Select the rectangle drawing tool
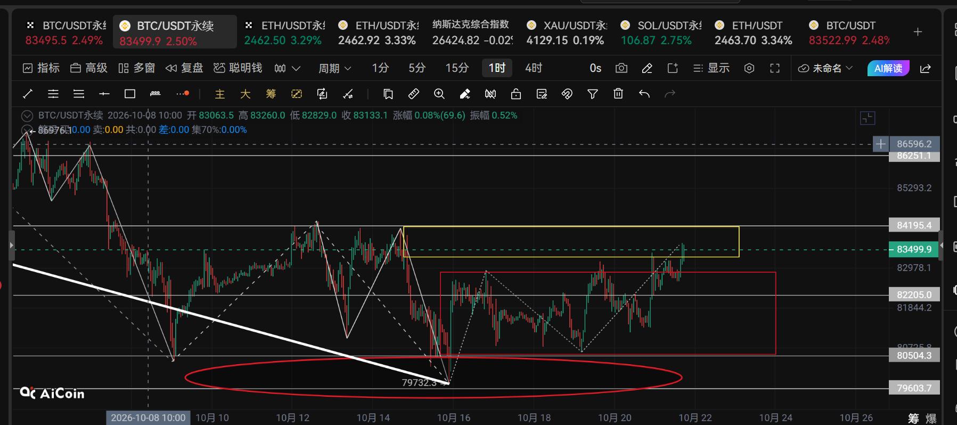The height and width of the screenshot is (425, 957). (x=130, y=94)
